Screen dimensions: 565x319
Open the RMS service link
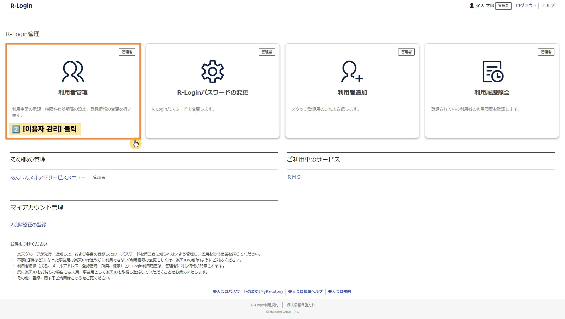pyautogui.click(x=294, y=177)
